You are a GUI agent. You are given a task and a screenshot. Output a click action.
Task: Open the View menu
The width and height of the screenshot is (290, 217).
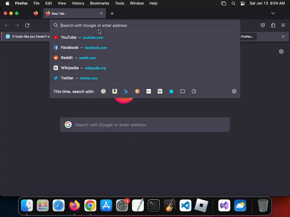pyautogui.click(x=62, y=3)
